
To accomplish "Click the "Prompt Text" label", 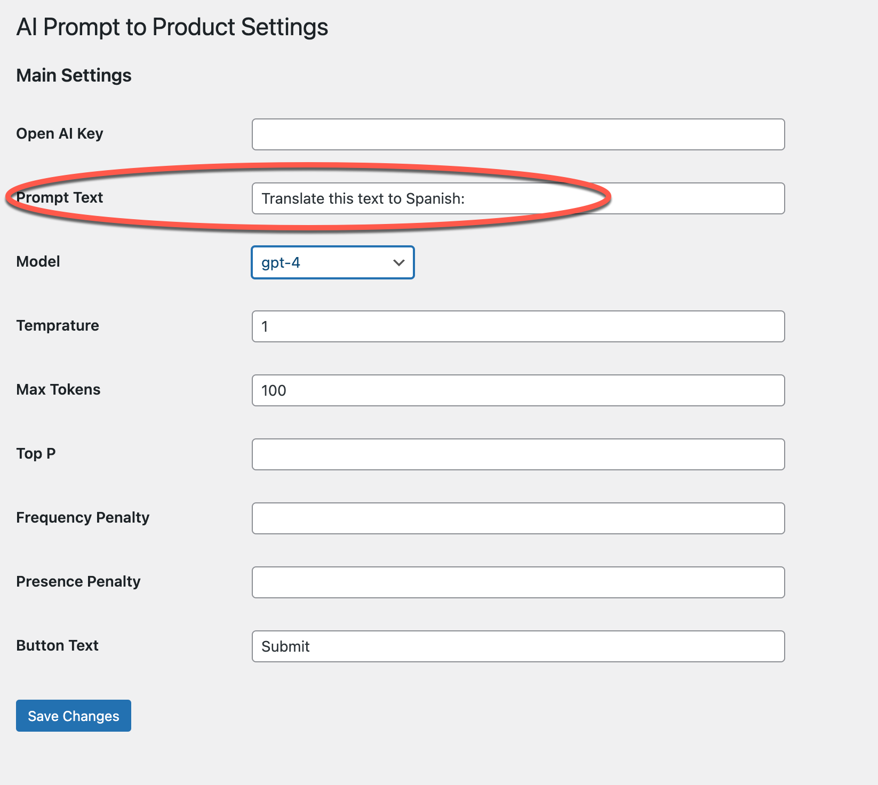I will [60, 197].
